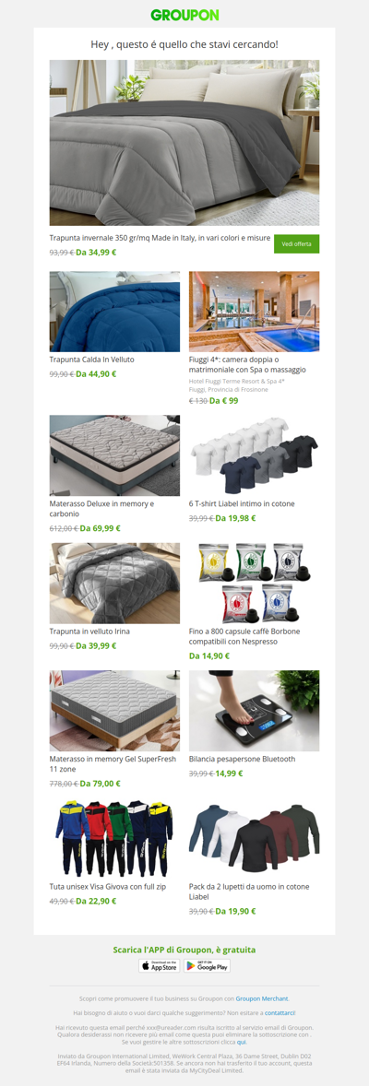Open the blue velvet quilt image

pos(114,312)
